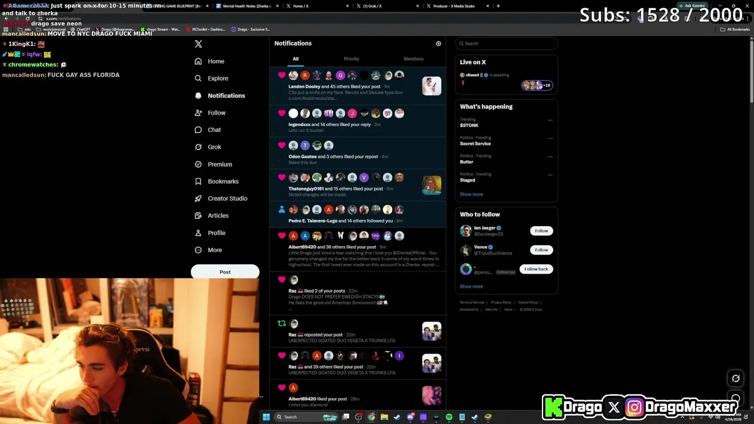Screen dimensions: 754x424
Task: Show more under Who to follow
Action: (x=471, y=286)
